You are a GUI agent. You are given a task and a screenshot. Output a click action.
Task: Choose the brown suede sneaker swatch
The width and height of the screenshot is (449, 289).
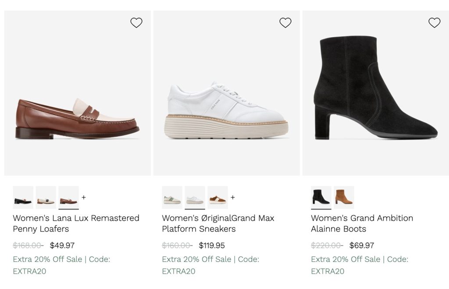click(217, 197)
